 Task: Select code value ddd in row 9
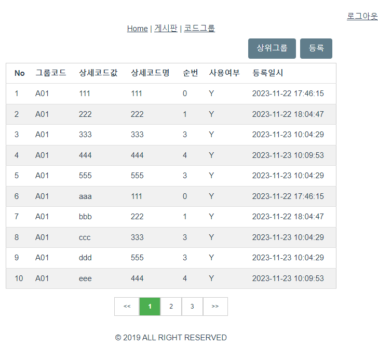[85, 258]
